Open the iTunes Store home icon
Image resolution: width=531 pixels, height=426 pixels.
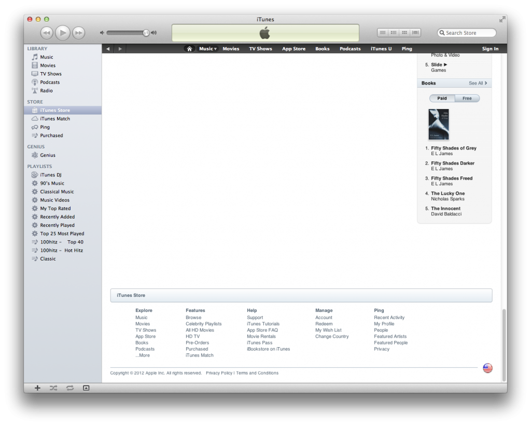click(190, 49)
